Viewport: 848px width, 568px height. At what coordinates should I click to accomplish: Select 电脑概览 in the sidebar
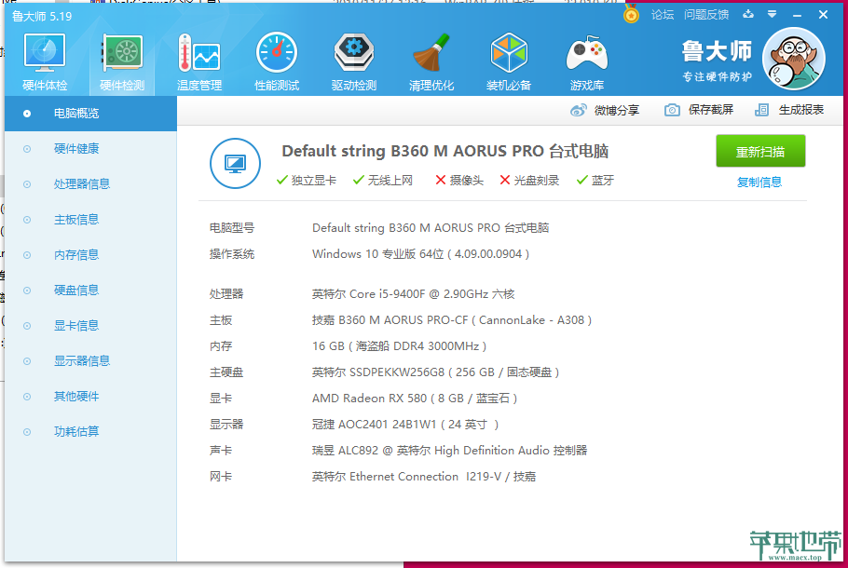(x=91, y=114)
